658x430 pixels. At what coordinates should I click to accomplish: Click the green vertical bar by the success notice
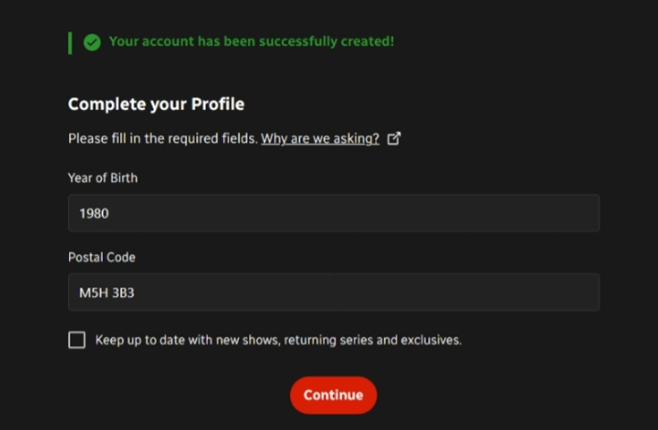[70, 43]
